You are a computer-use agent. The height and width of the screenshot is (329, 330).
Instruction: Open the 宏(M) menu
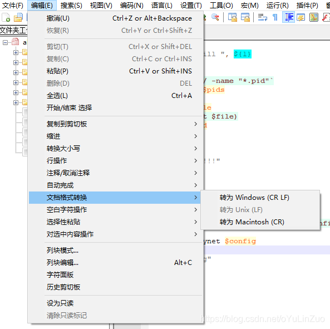[250, 5]
